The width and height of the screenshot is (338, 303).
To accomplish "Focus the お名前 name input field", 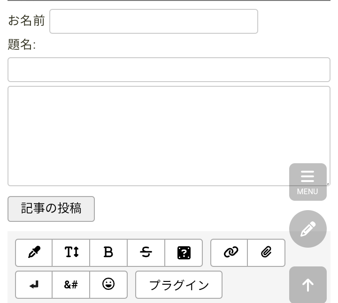I will pyautogui.click(x=154, y=22).
